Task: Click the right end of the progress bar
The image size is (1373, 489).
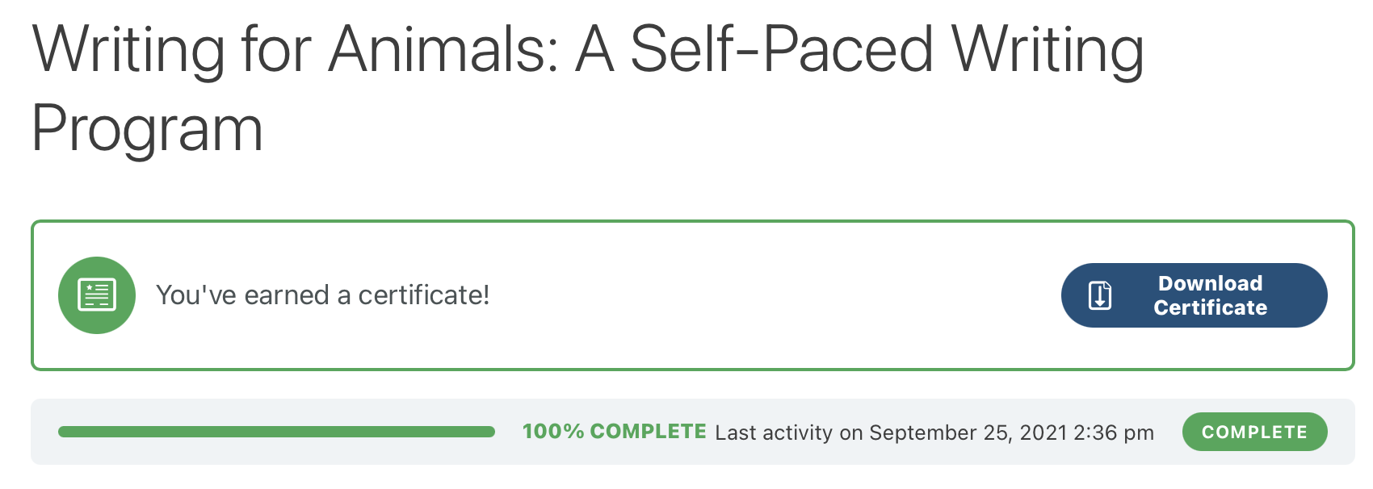Action: coord(490,432)
